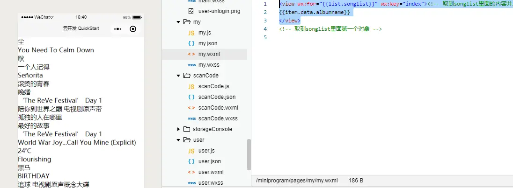Image resolution: width=513 pixels, height=188 pixels.
Task: Click the JS icon beside my.js
Action: pyautogui.click(x=192, y=33)
